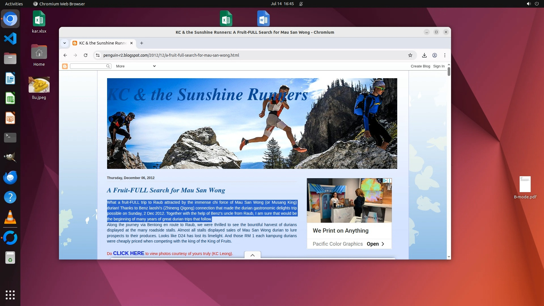Click the page vertical scrollbar thumb
The height and width of the screenshot is (306, 544).
[x=449, y=71]
